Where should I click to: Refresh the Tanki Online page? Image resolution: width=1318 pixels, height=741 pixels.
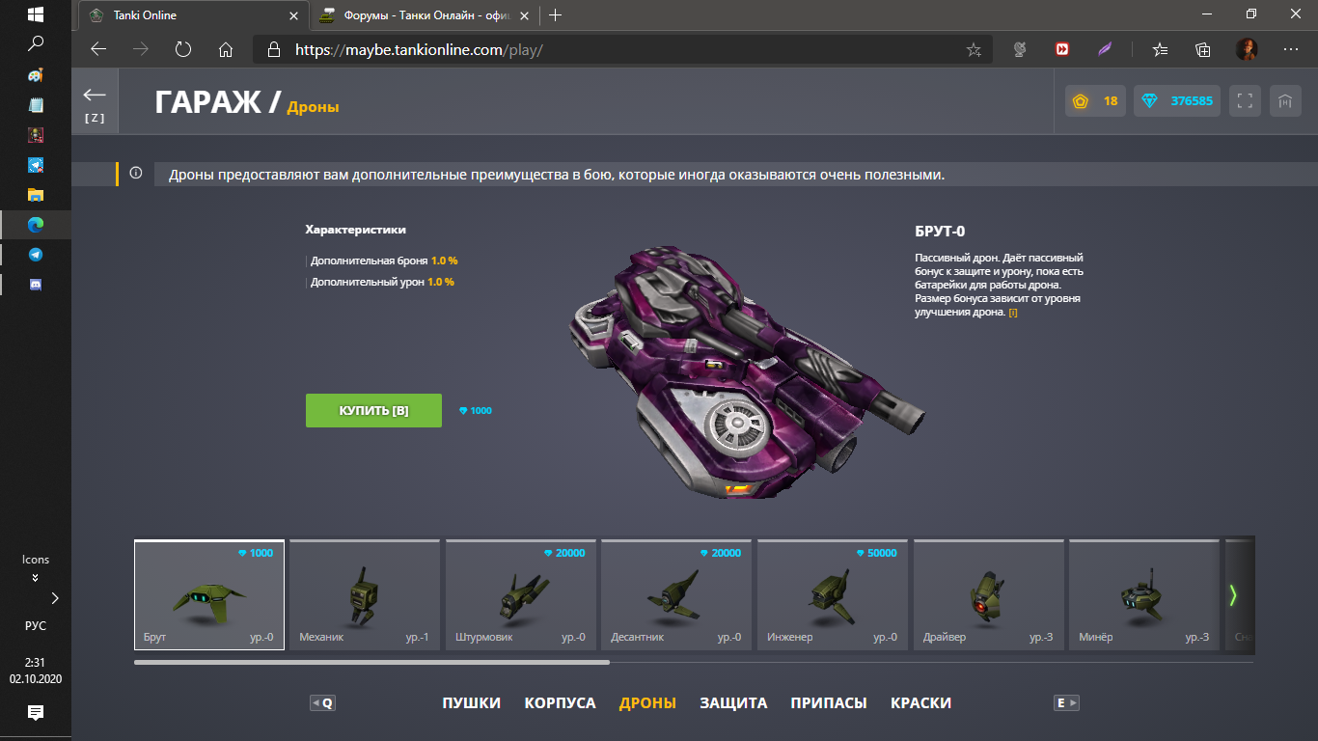point(183,49)
